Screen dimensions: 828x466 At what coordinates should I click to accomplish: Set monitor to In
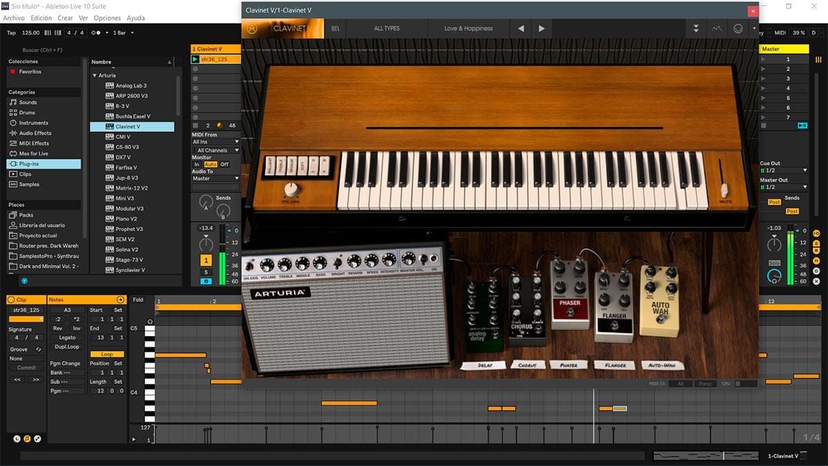point(197,164)
